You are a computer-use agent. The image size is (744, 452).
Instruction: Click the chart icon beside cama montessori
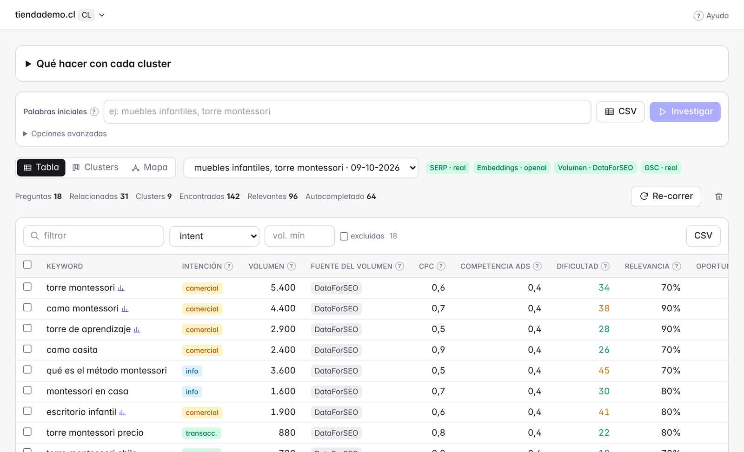(125, 309)
